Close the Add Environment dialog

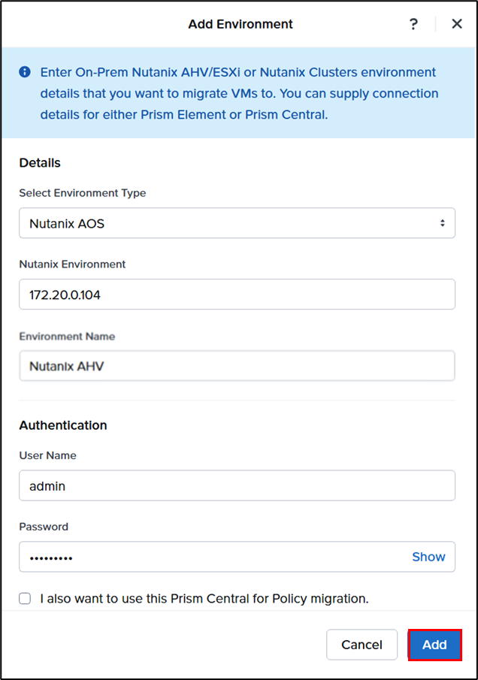(457, 24)
